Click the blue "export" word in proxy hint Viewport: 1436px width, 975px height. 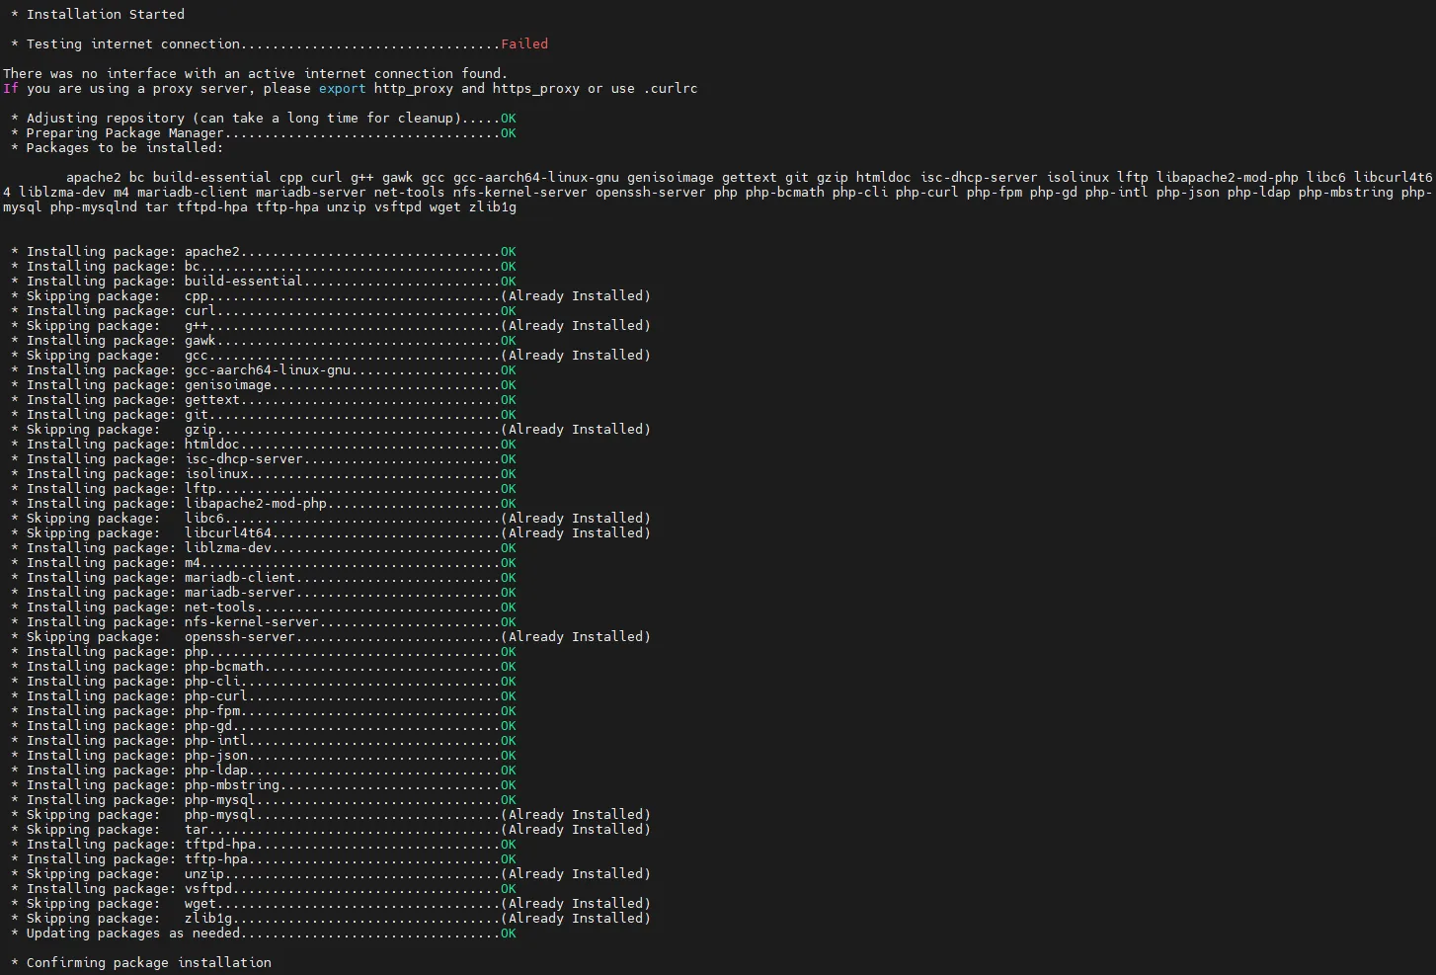(342, 89)
